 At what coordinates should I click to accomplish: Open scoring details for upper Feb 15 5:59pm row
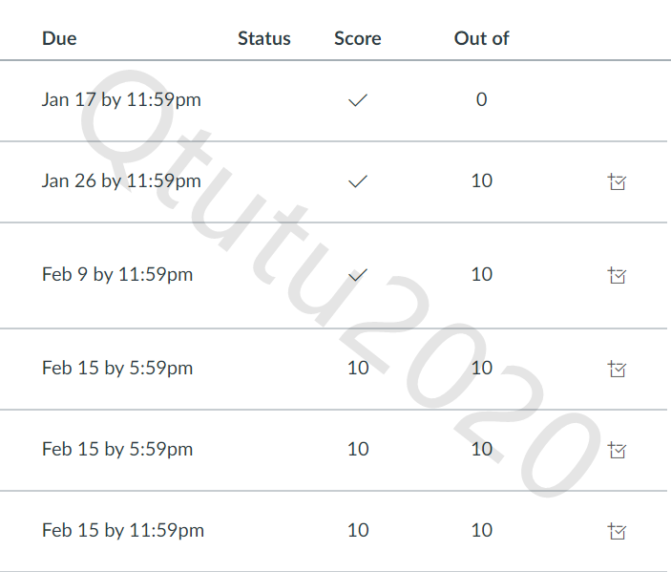click(617, 369)
